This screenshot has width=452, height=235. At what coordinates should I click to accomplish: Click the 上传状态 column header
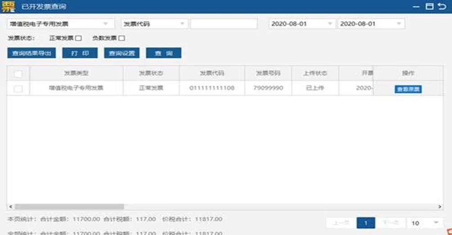coord(315,73)
